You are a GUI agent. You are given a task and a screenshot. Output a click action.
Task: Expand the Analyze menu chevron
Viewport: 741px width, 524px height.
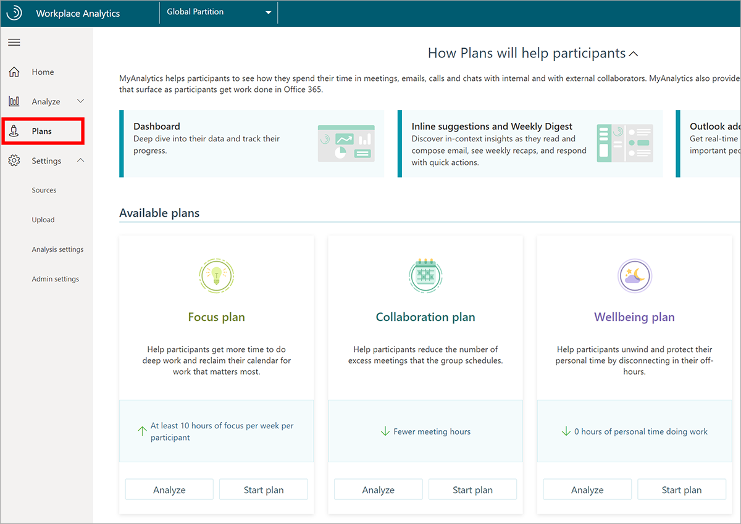(80, 101)
